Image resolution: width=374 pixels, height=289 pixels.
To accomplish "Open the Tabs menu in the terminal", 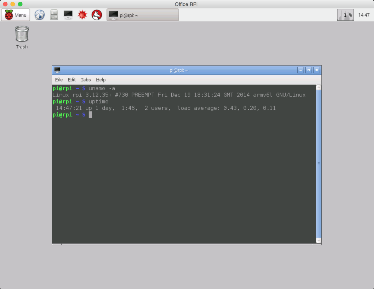I will click(x=85, y=80).
